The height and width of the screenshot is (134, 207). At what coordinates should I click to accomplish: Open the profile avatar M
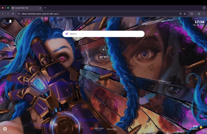199,14
